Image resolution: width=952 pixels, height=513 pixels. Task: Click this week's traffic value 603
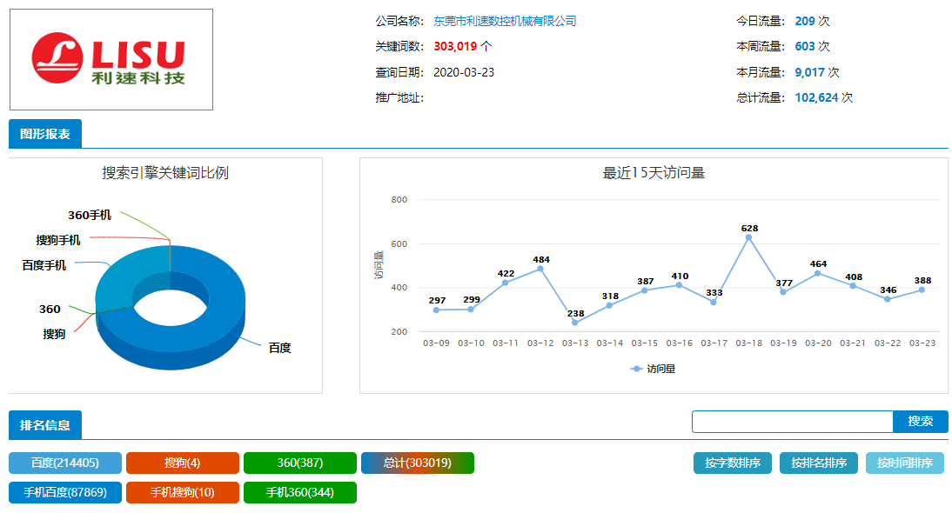(805, 47)
